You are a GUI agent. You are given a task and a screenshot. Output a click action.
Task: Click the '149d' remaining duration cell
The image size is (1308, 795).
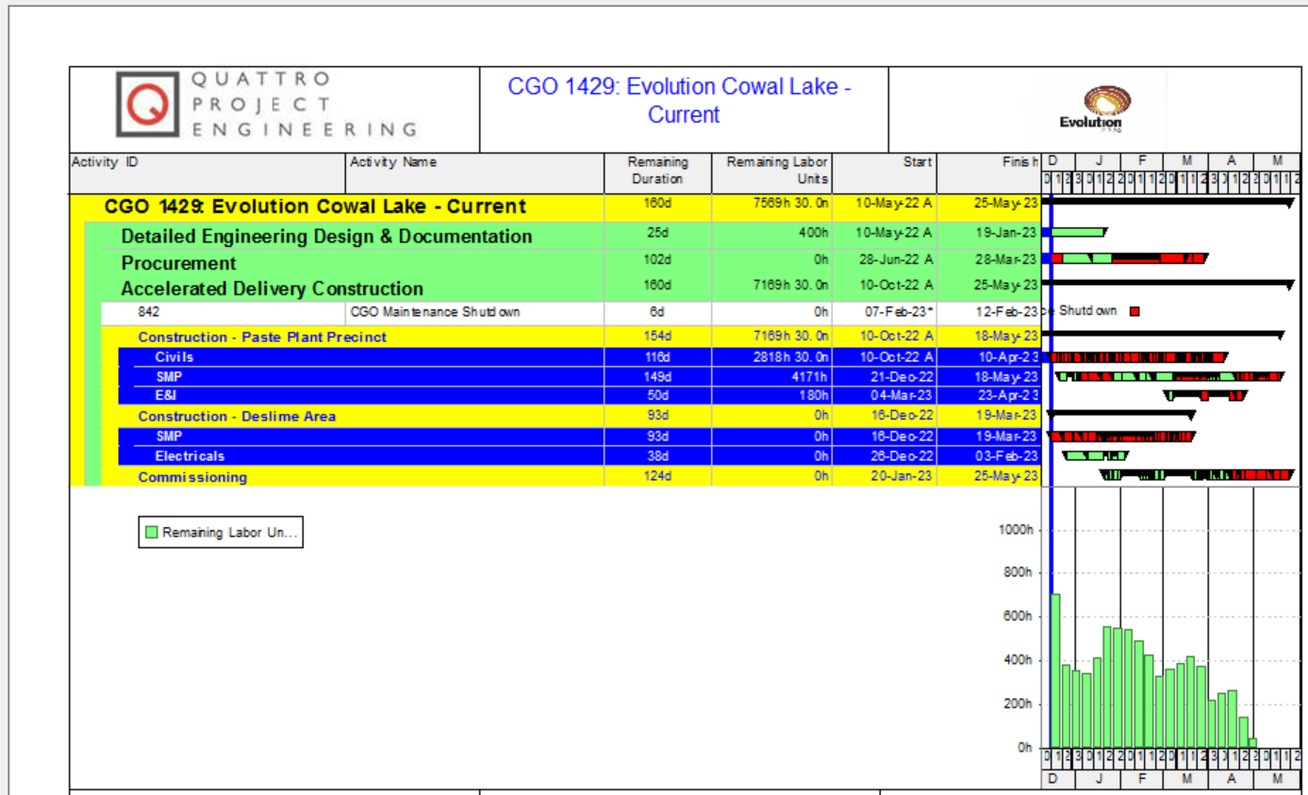pyautogui.click(x=657, y=377)
